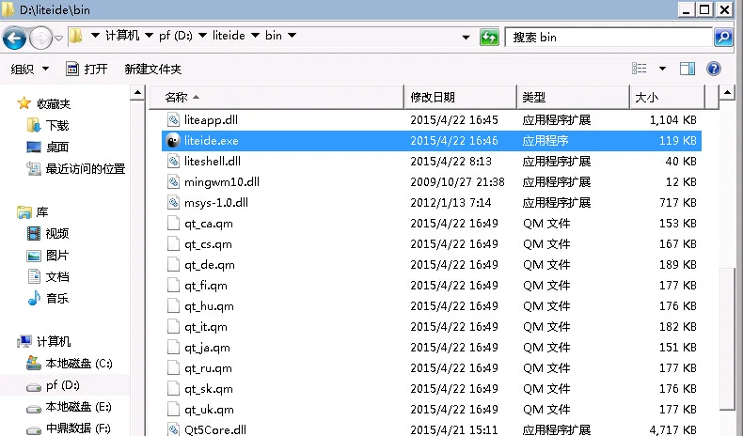This screenshot has height=436, width=743.
Task: Select qt_cs.qm file name
Action: coord(208,244)
